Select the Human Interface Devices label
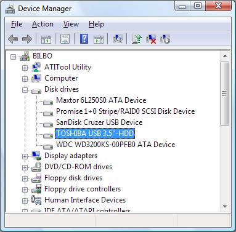 pos(85,200)
